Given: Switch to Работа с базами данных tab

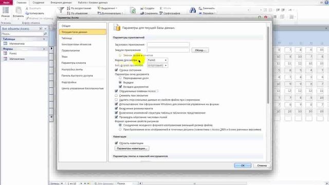Looking at the screenshot, I should click(93, 3).
